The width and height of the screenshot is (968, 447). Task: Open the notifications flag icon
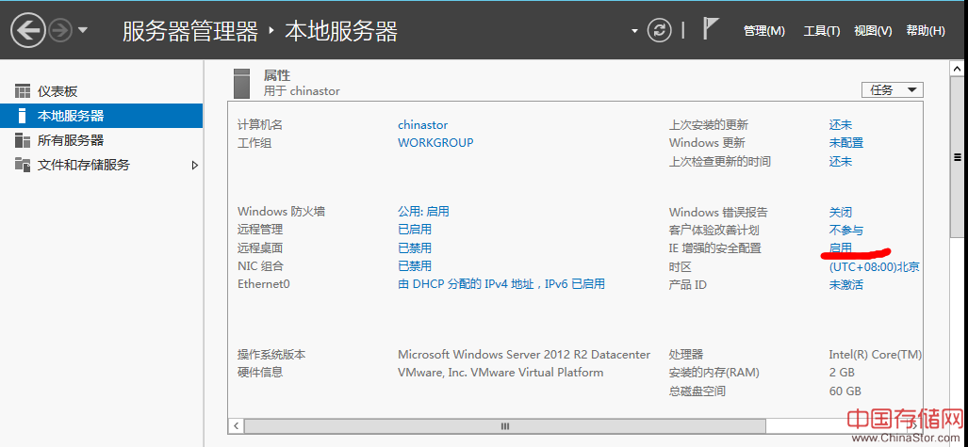pyautogui.click(x=712, y=29)
